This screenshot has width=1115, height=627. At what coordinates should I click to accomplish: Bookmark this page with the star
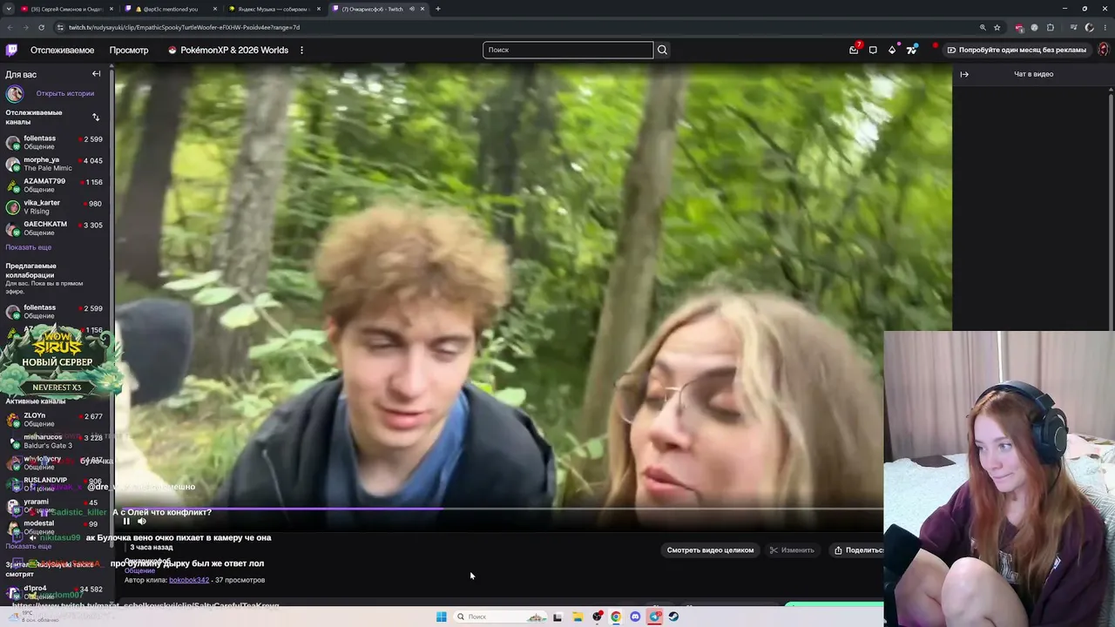pos(997,27)
